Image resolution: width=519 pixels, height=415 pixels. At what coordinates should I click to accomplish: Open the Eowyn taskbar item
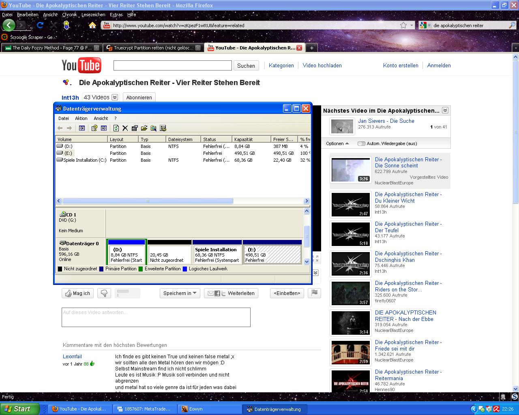tap(210, 409)
